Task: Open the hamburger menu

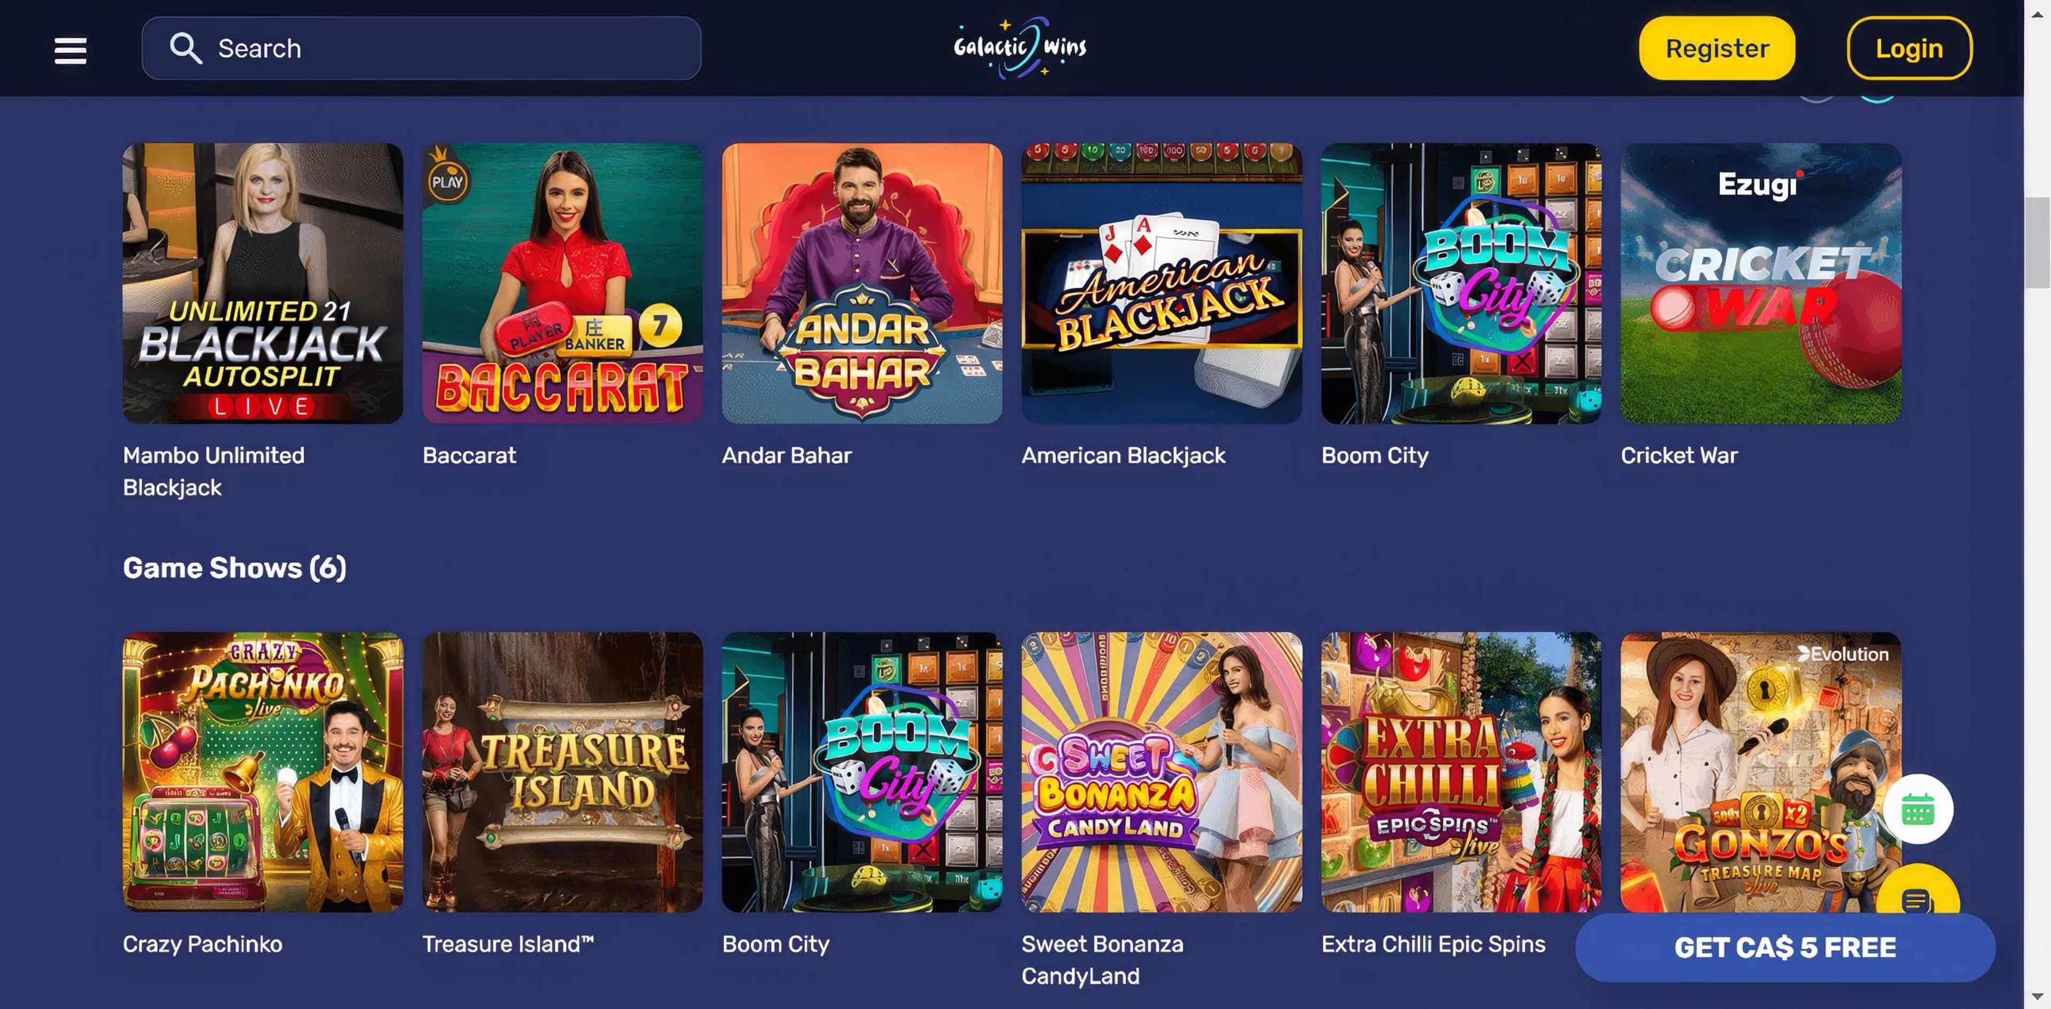Action: click(70, 49)
